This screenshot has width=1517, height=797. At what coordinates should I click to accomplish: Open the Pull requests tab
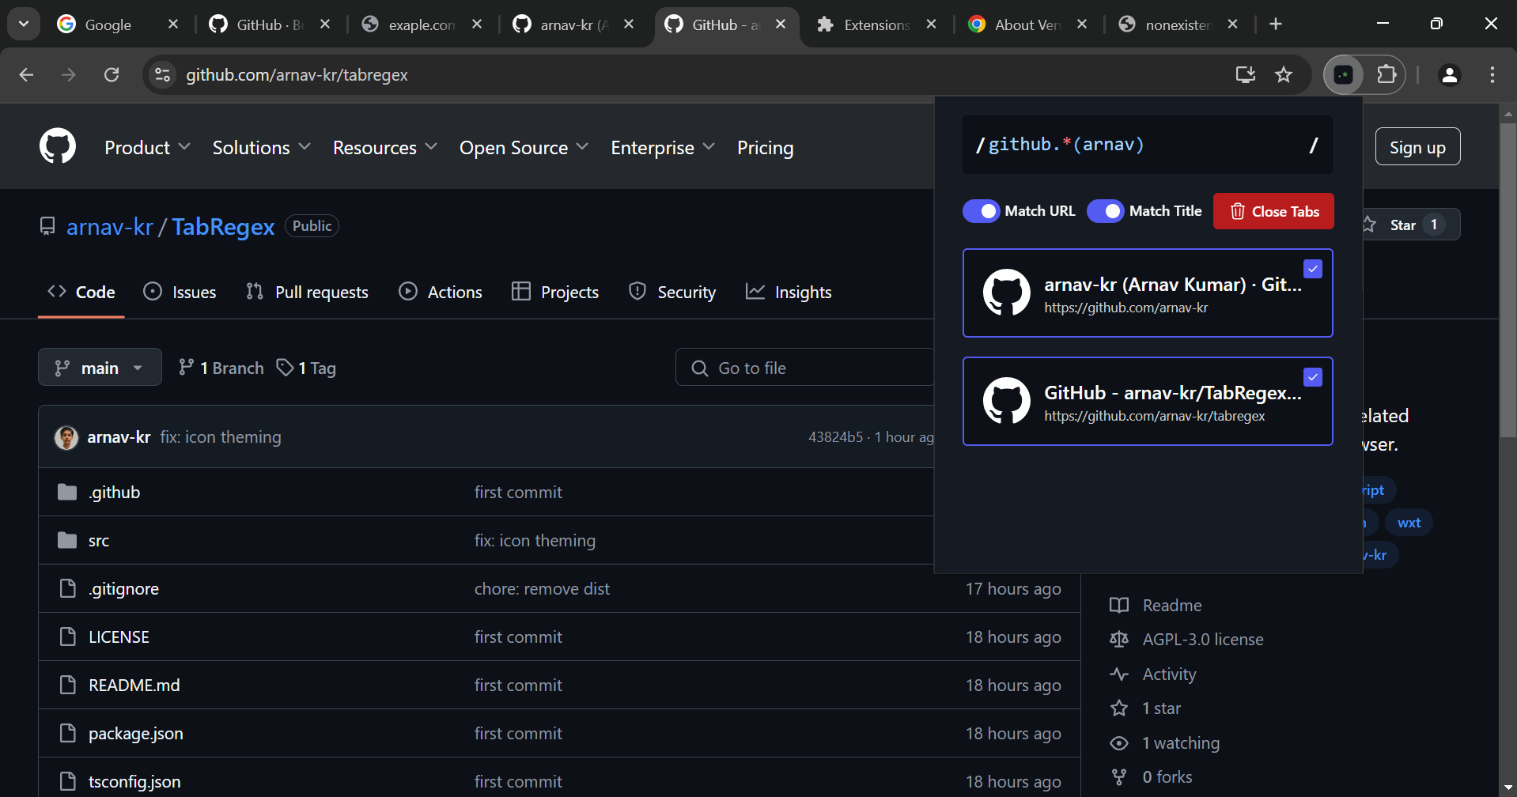[x=307, y=292]
